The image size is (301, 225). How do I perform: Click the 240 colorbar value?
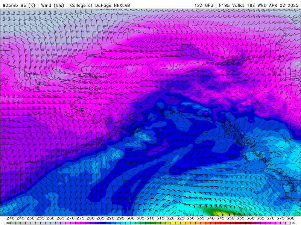point(11,218)
